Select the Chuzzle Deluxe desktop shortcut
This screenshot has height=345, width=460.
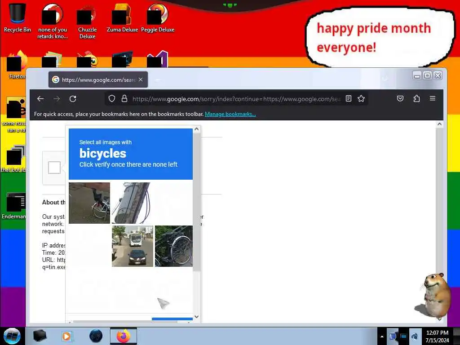click(x=87, y=22)
